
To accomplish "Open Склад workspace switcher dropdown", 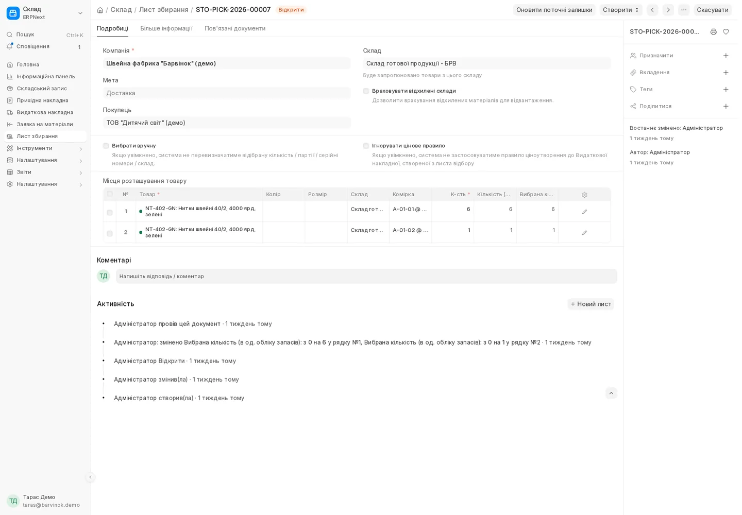I will tap(45, 13).
